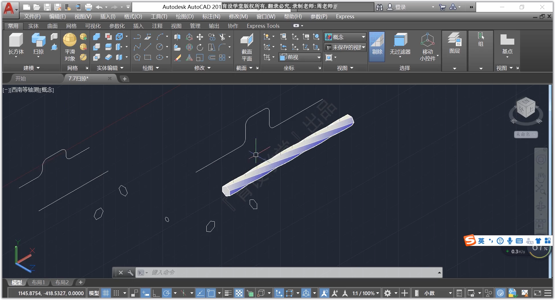Click the Smooth Object (平滑对象) tool

pos(70,47)
